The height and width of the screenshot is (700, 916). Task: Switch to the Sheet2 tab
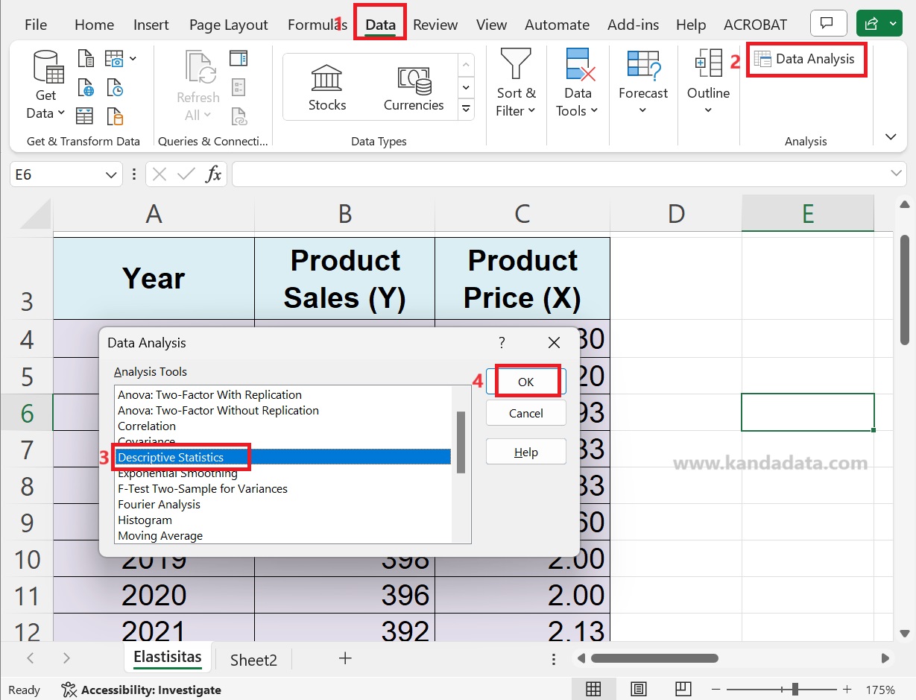coord(253,659)
